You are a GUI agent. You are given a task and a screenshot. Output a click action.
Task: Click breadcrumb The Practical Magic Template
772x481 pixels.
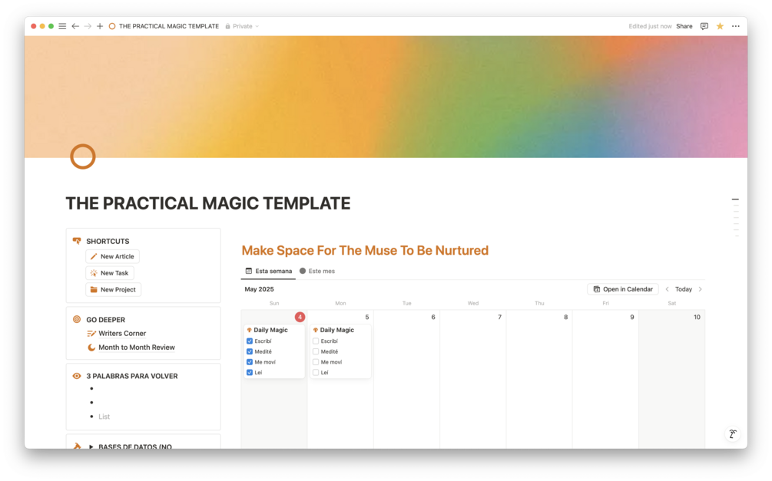coord(169,26)
